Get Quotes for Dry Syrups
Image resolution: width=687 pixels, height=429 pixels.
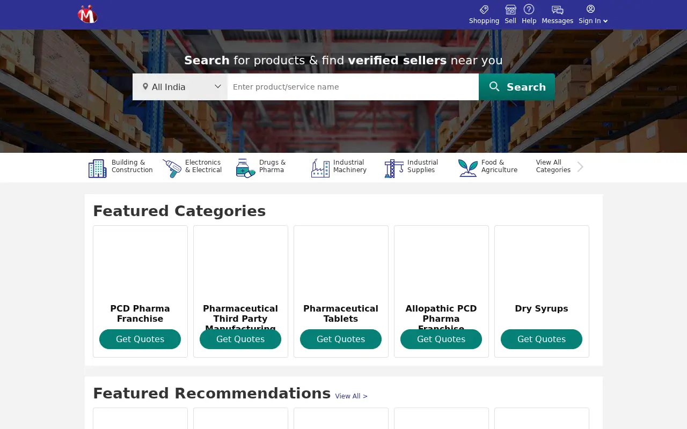click(x=542, y=339)
